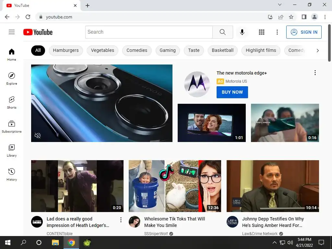The image size is (332, 249).
Task: Open Subscriptions in sidebar
Action: (x=12, y=127)
